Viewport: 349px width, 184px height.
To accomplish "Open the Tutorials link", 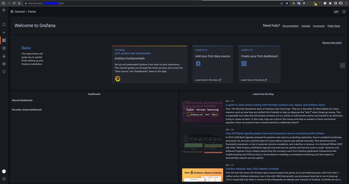I will pos(306,26).
